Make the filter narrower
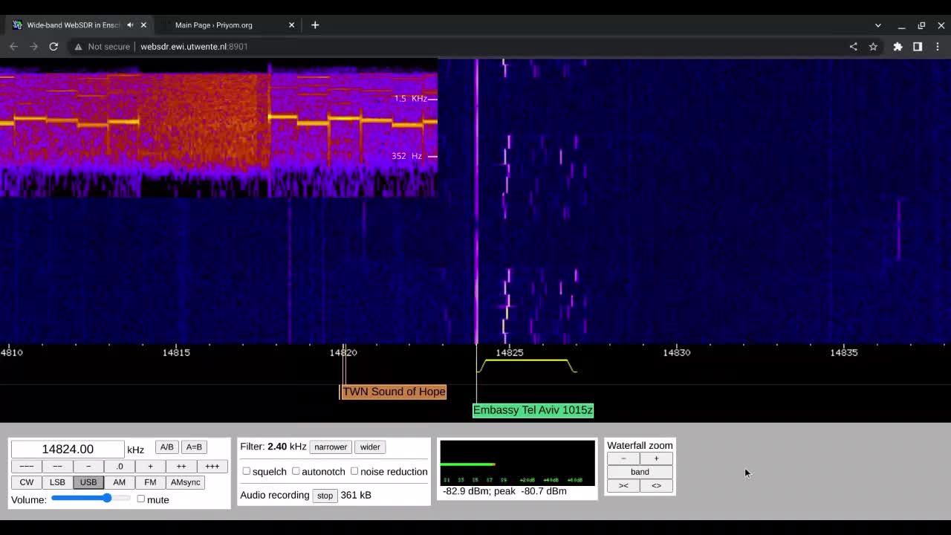 pos(331,447)
